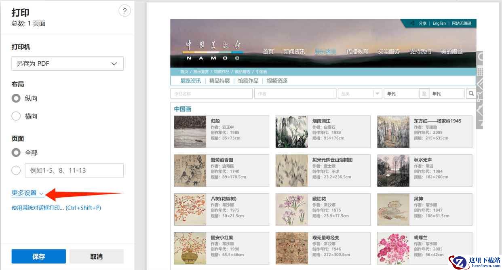Switch to the 馆藏作品 tab
The image size is (502, 270).
tap(248, 80)
